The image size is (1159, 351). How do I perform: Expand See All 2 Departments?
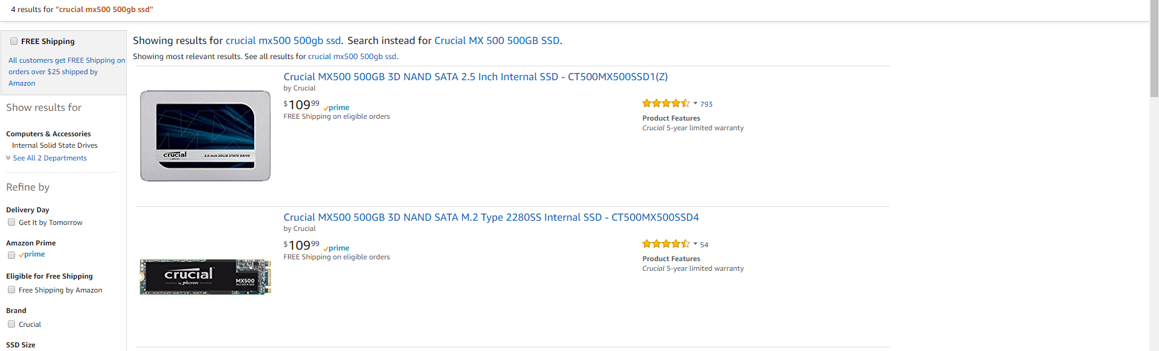(50, 158)
